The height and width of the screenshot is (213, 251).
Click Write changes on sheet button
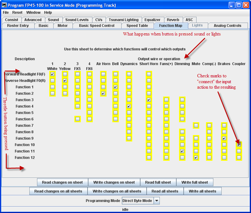pyautogui.click(x=114, y=182)
